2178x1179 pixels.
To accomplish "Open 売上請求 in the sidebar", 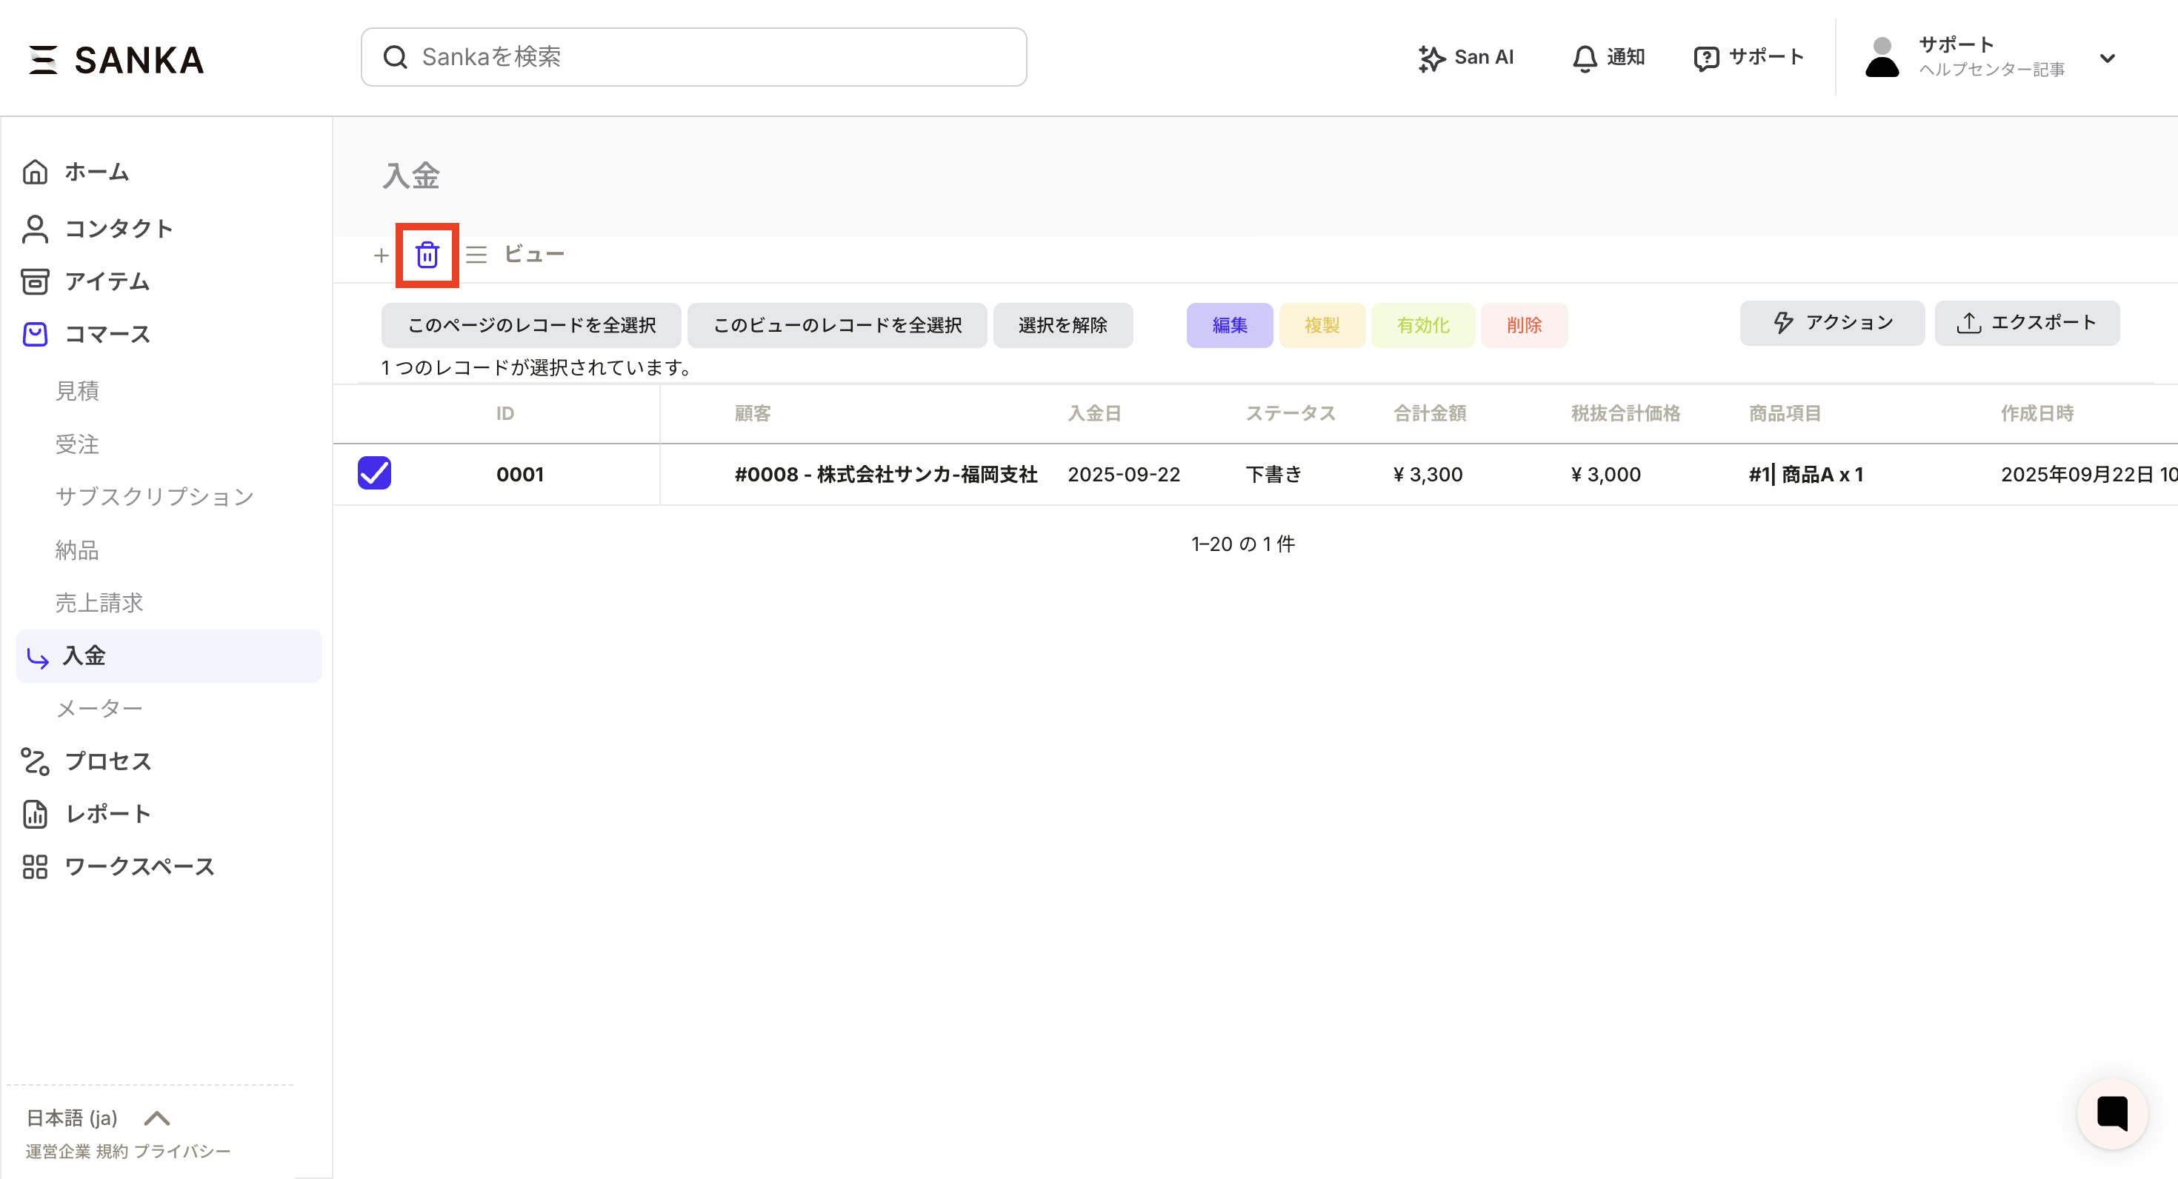I will [x=99, y=603].
